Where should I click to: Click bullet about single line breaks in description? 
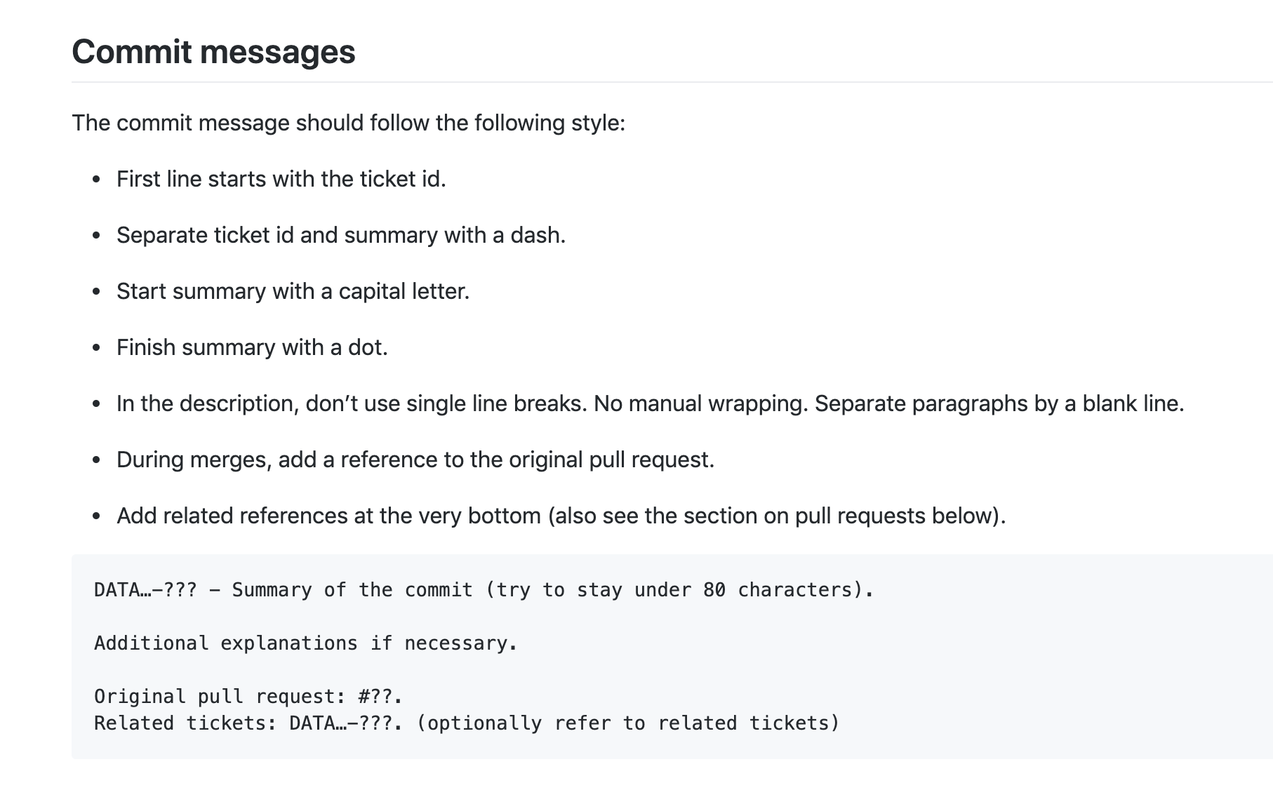point(650,403)
